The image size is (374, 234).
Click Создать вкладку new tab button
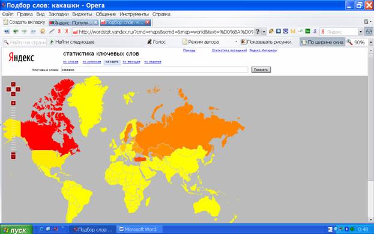24,22
